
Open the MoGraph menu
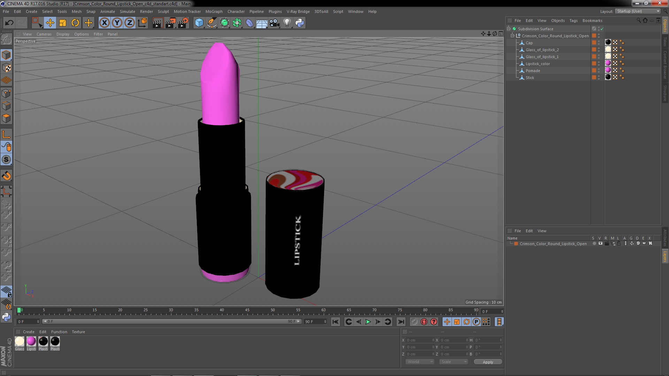[214, 11]
